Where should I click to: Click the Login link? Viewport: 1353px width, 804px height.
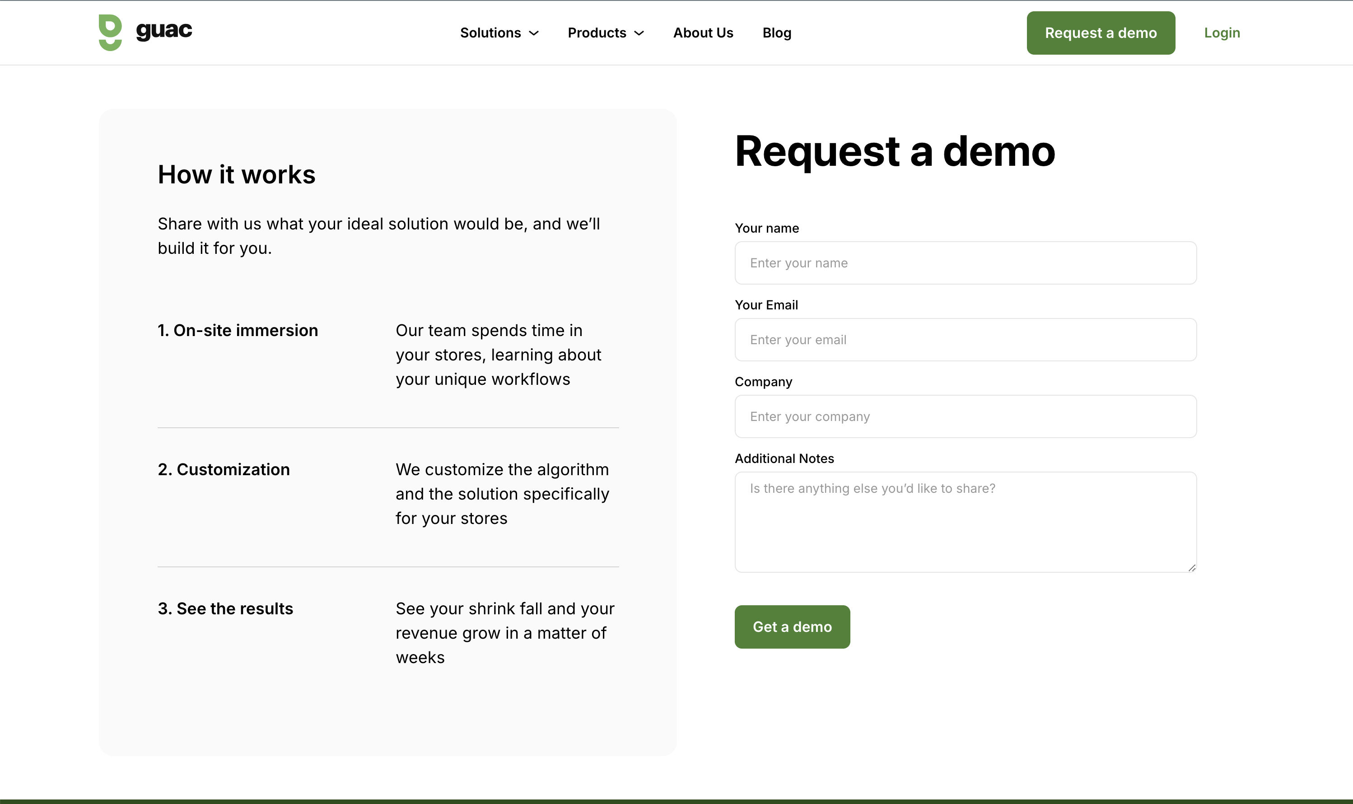[1222, 33]
